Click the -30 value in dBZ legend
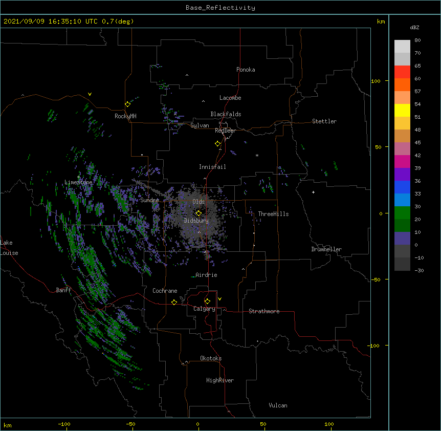441x431 pixels. click(419, 270)
